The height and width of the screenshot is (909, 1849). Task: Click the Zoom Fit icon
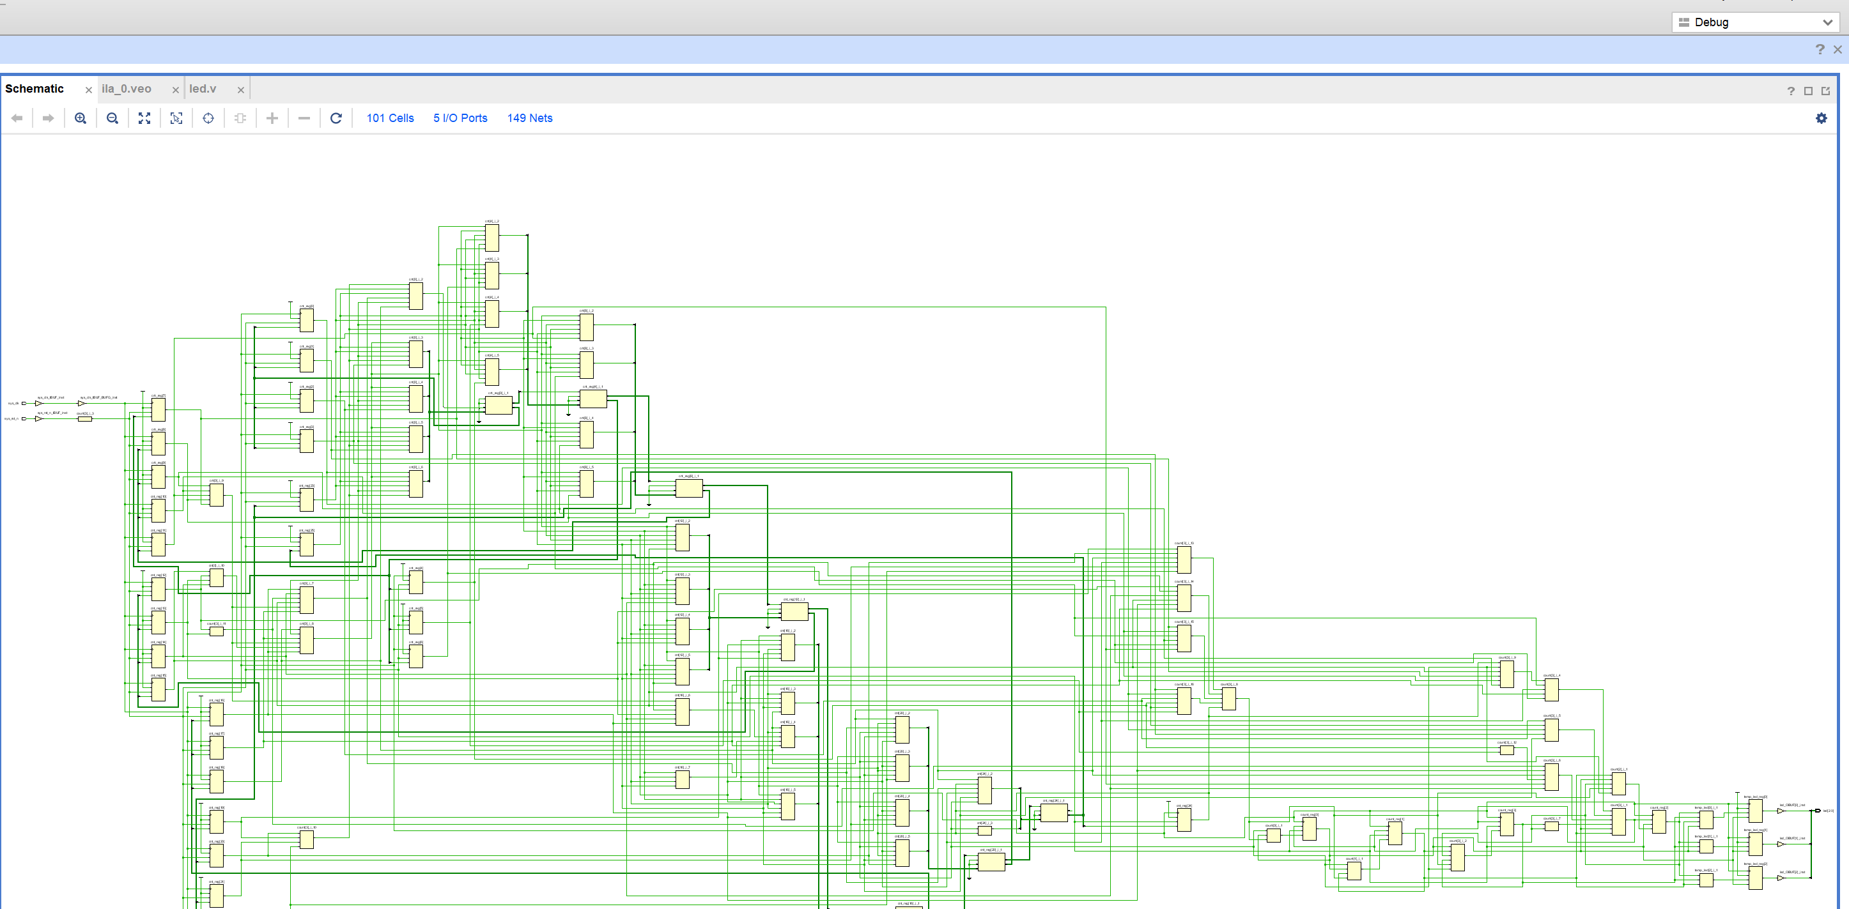pos(144,118)
